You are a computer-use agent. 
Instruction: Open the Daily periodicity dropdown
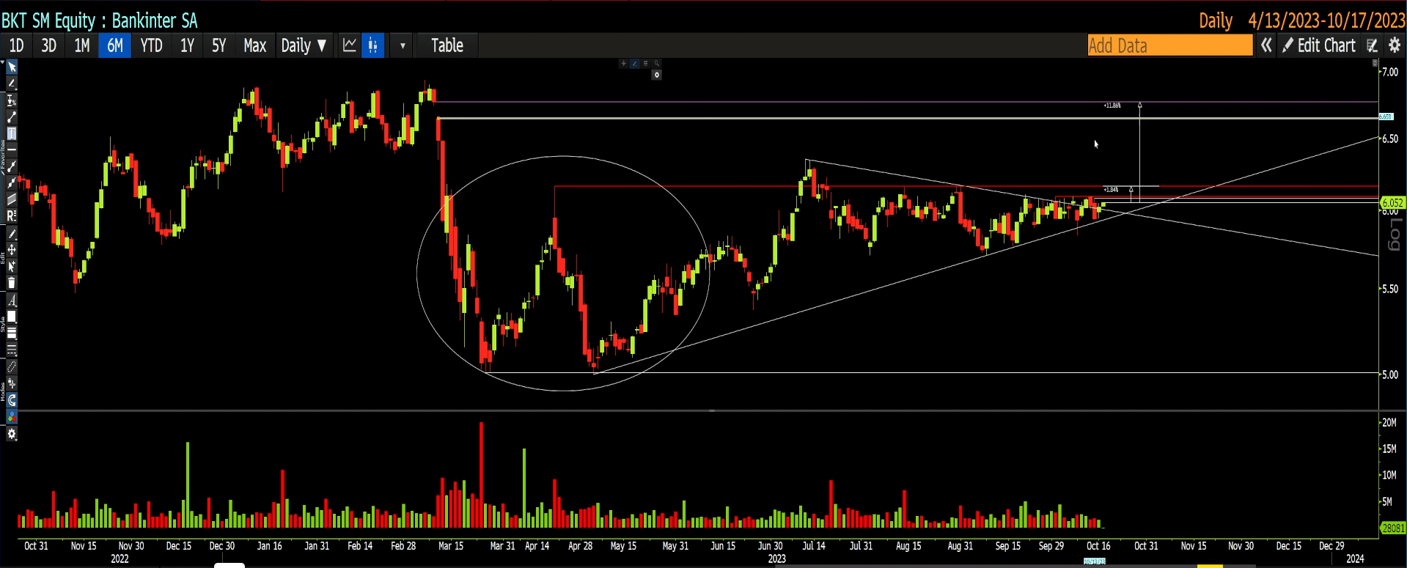[304, 45]
